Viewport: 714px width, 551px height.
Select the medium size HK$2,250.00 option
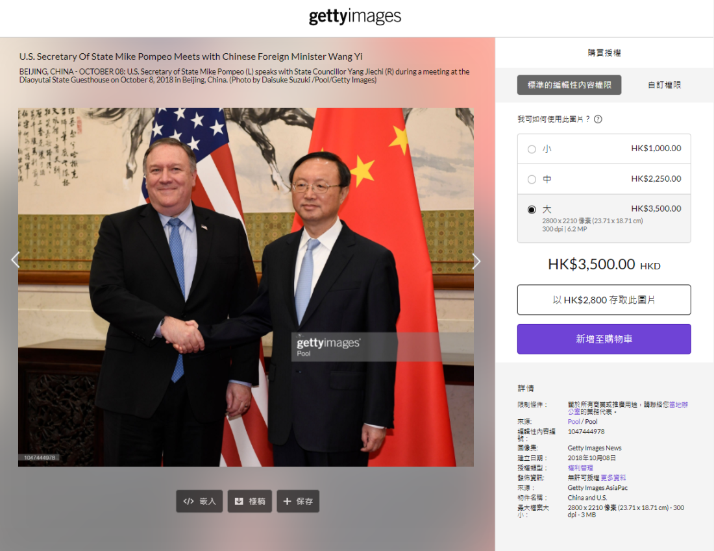(604, 179)
